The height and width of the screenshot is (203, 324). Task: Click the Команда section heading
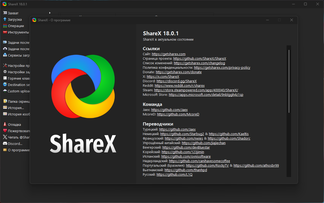coord(152,104)
